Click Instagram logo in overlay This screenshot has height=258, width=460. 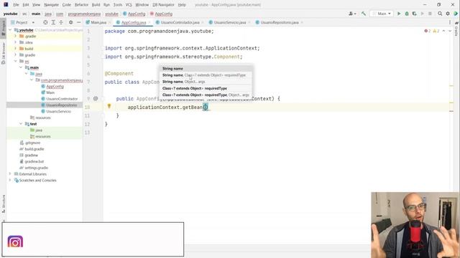[15, 242]
